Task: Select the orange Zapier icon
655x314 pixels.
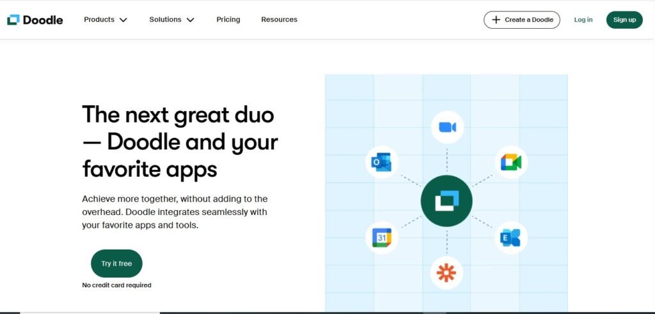Action: 446,273
